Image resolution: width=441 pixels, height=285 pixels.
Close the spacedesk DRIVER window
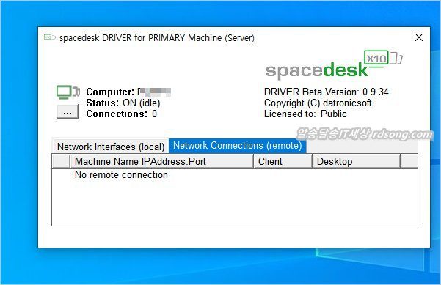[419, 37]
